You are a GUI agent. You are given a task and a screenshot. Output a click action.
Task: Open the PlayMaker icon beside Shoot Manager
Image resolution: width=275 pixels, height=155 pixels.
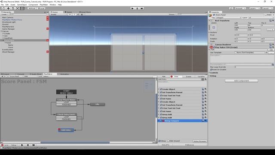click(48, 52)
